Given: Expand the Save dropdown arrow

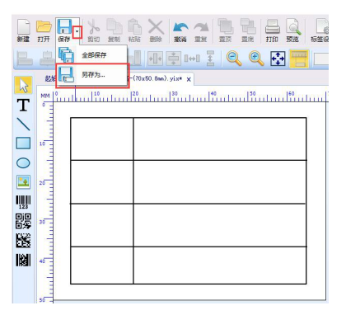Looking at the screenshot, I should point(77,31).
